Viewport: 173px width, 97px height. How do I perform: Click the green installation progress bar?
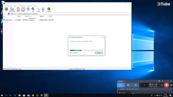pos(86,50)
